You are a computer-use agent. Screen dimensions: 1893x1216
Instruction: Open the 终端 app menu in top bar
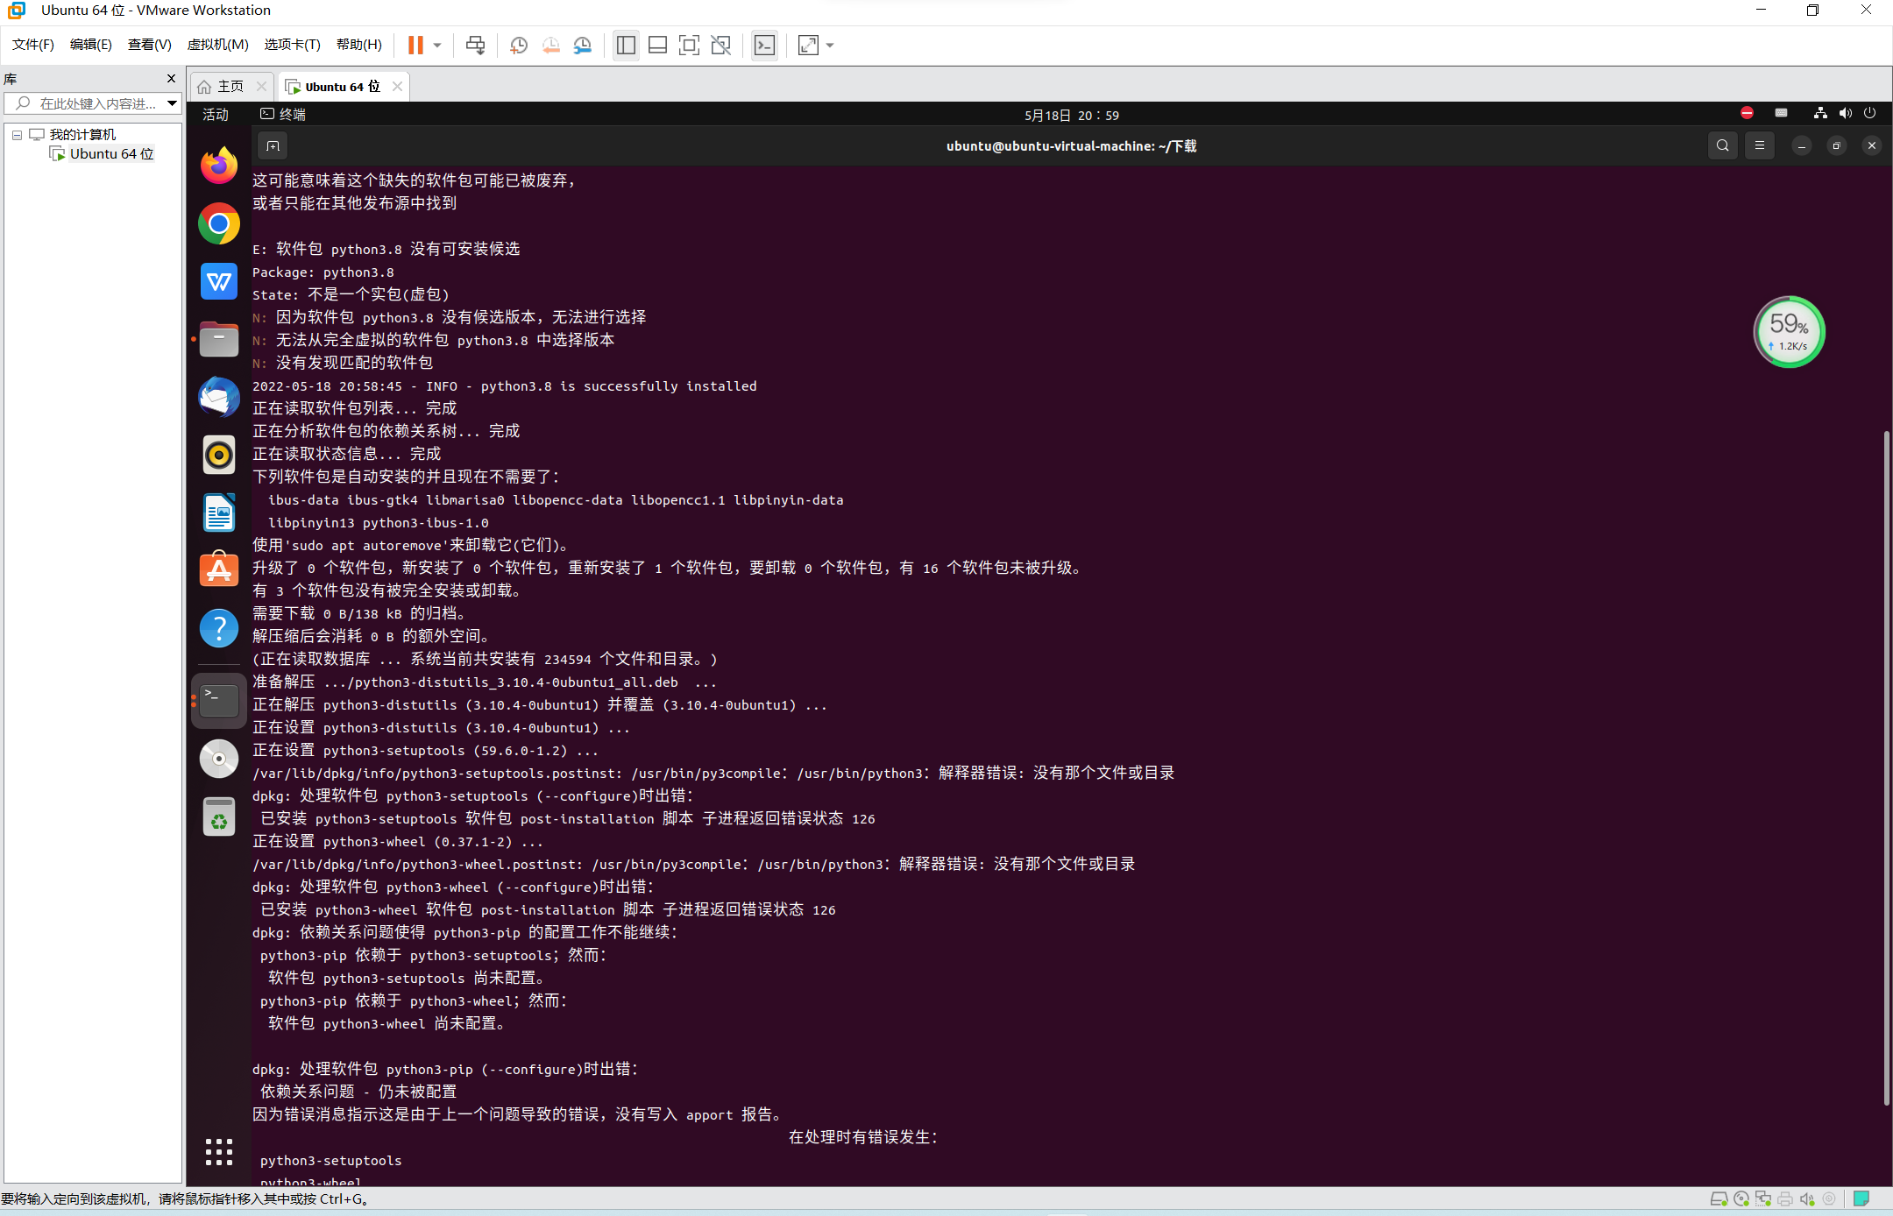283,115
